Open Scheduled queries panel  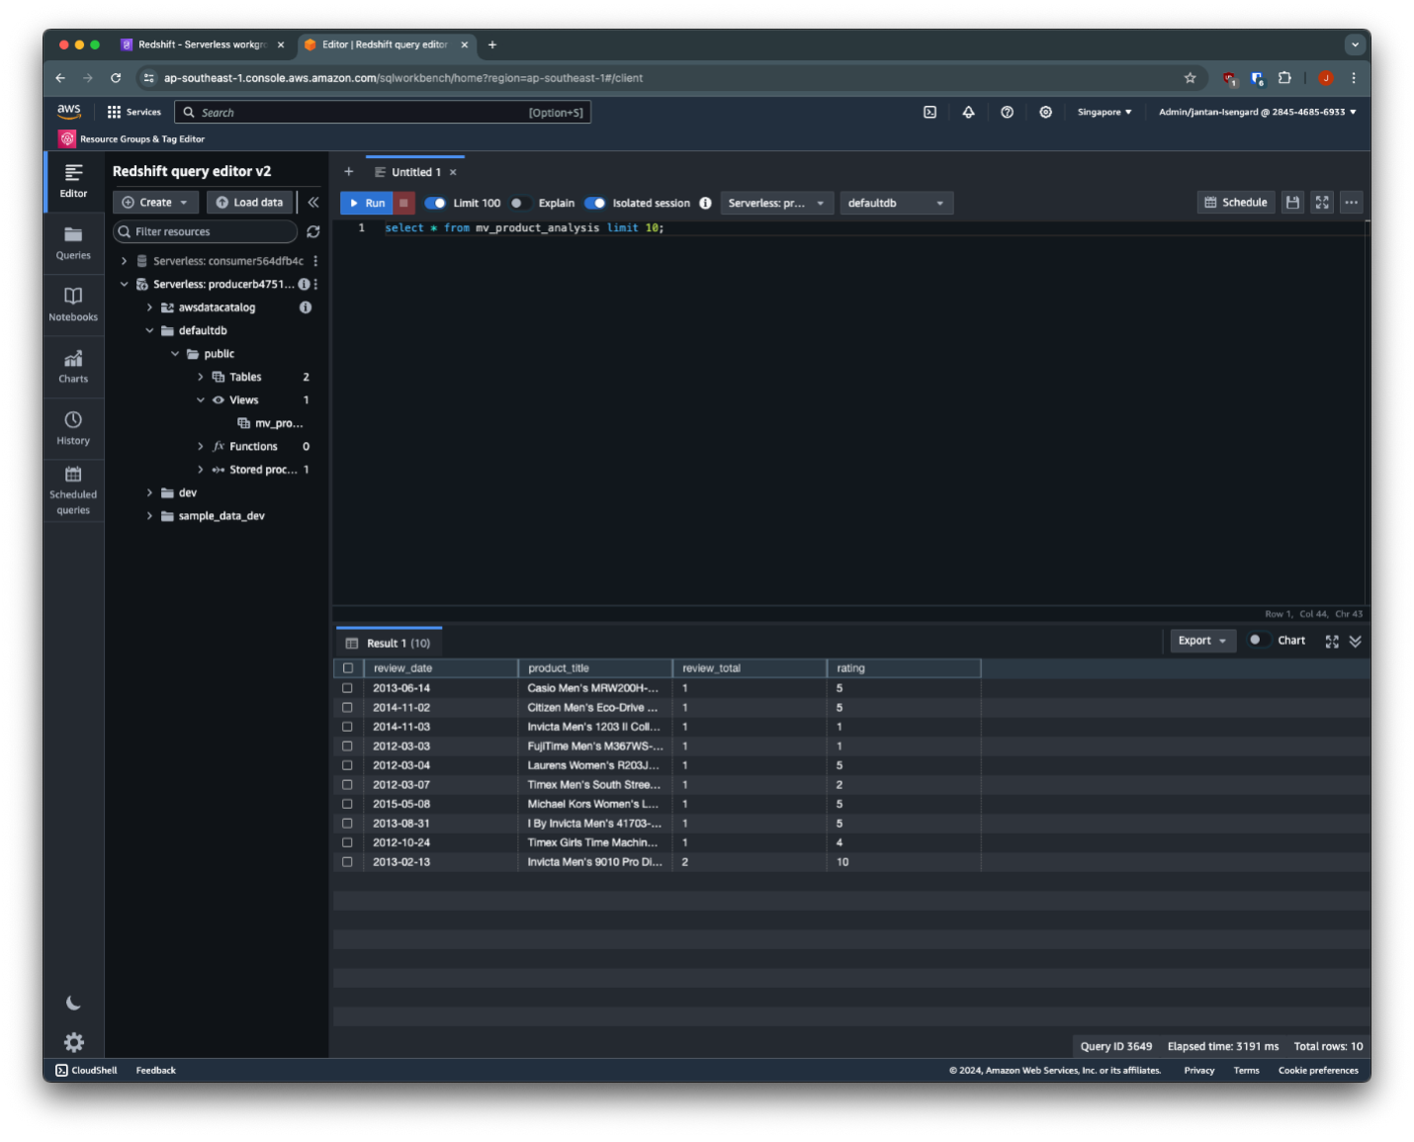(x=73, y=489)
